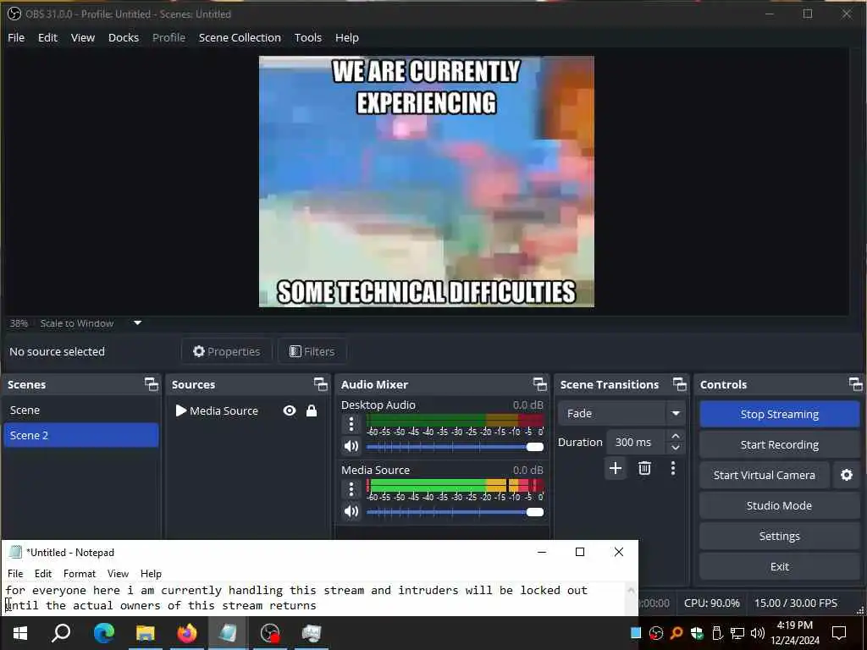The height and width of the screenshot is (650, 867).
Task: Open volume control in tray
Action: pos(758,633)
